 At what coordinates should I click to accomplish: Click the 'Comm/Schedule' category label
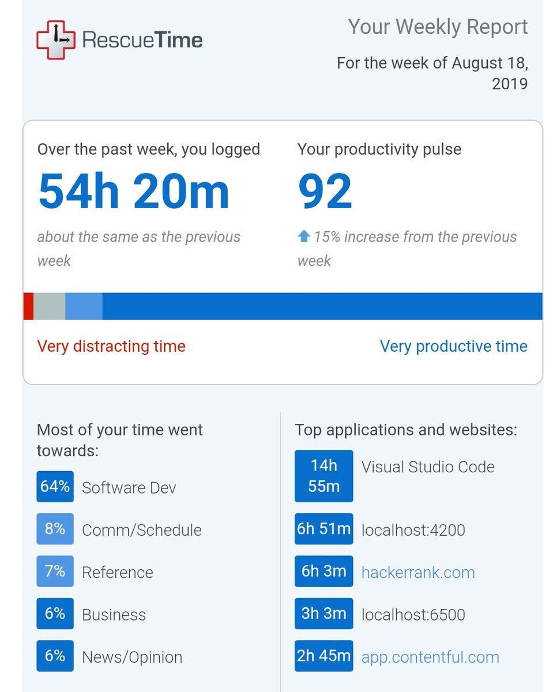[142, 530]
